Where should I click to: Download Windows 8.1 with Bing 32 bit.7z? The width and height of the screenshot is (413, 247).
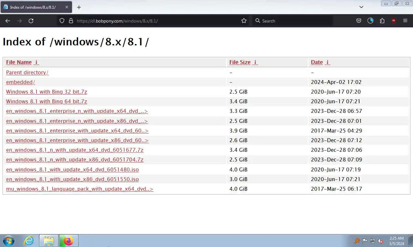coord(46,92)
